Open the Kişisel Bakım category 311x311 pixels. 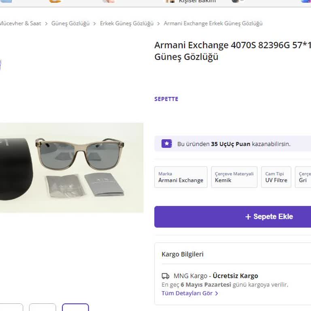[197, 2]
